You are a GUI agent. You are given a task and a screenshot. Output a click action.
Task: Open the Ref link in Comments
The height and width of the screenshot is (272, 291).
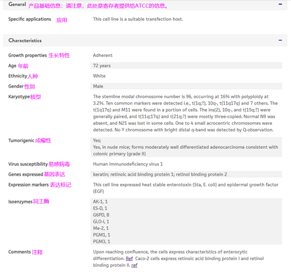point(129,258)
